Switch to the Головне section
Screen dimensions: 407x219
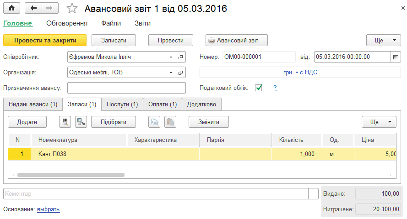pyautogui.click(x=18, y=23)
